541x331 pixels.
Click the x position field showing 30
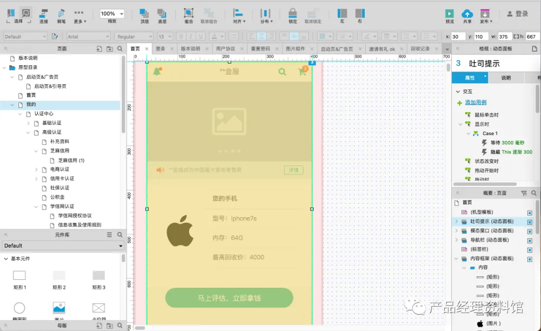coord(458,36)
